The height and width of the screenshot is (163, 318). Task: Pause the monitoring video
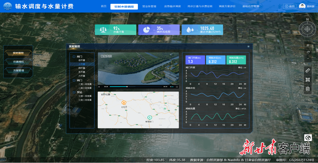coord(99,87)
